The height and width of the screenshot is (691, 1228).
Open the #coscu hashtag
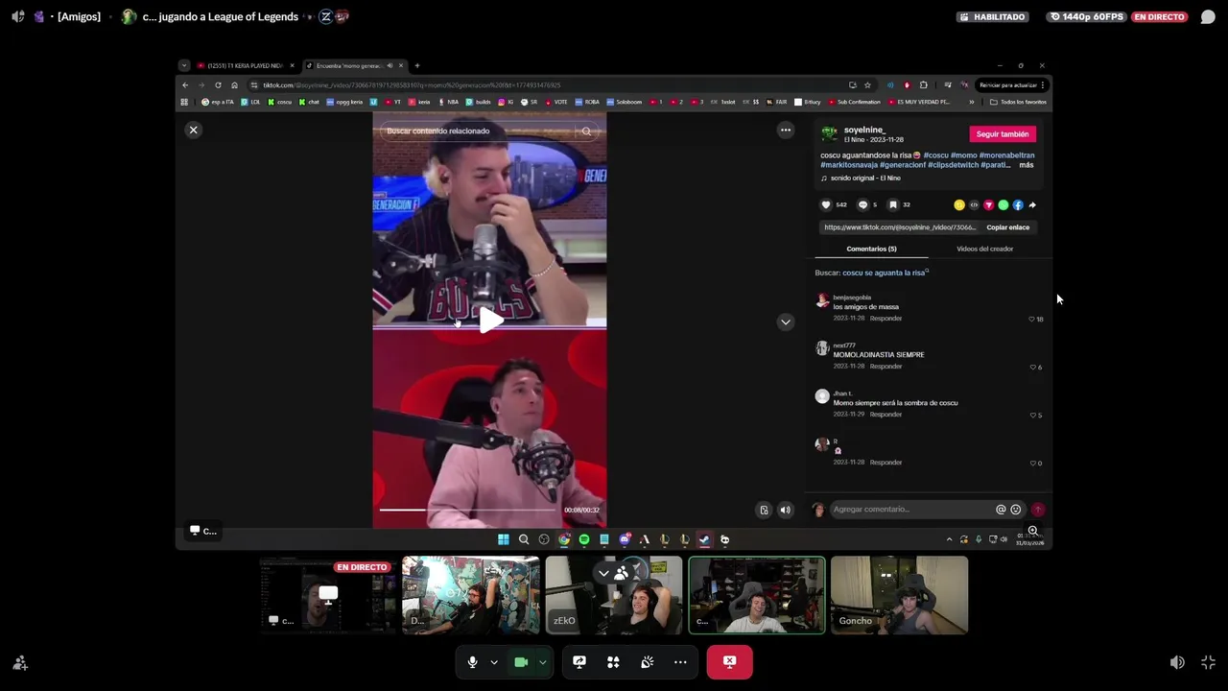(935, 155)
